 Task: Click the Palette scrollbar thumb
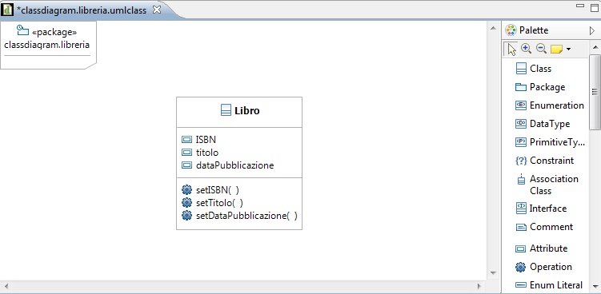(x=595, y=92)
